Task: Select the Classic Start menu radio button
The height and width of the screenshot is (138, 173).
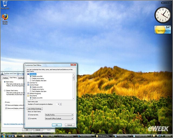Action: (x=5, y=91)
